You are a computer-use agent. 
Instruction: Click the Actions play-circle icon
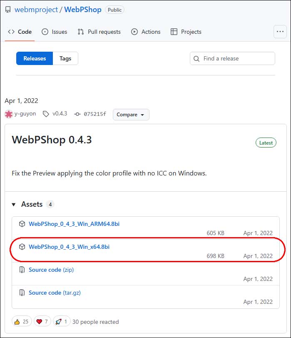[x=134, y=31]
